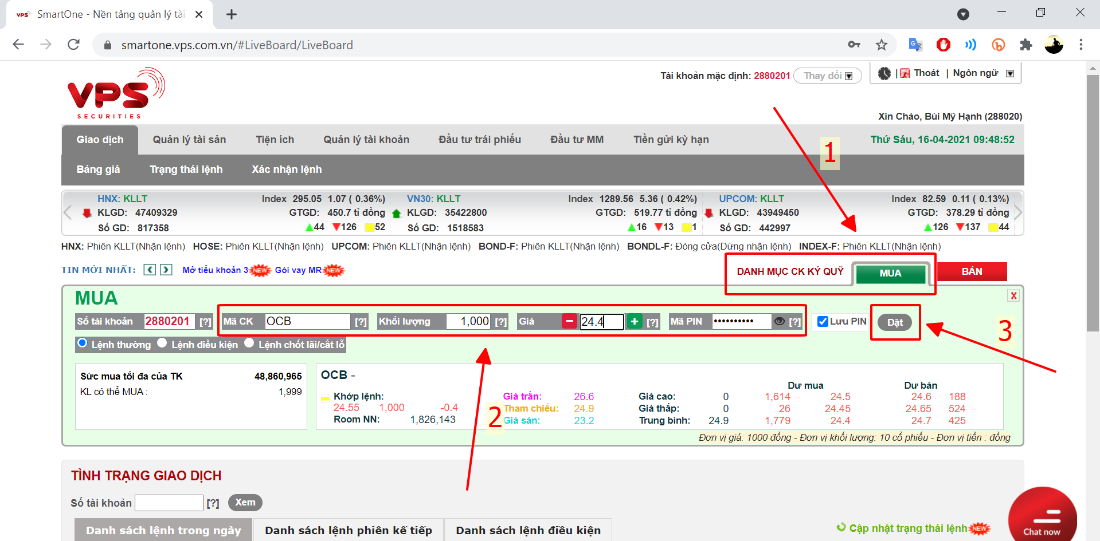Viewport: 1100px width, 541px height.
Task: Open the saved passwords key icon
Action: coord(854,45)
